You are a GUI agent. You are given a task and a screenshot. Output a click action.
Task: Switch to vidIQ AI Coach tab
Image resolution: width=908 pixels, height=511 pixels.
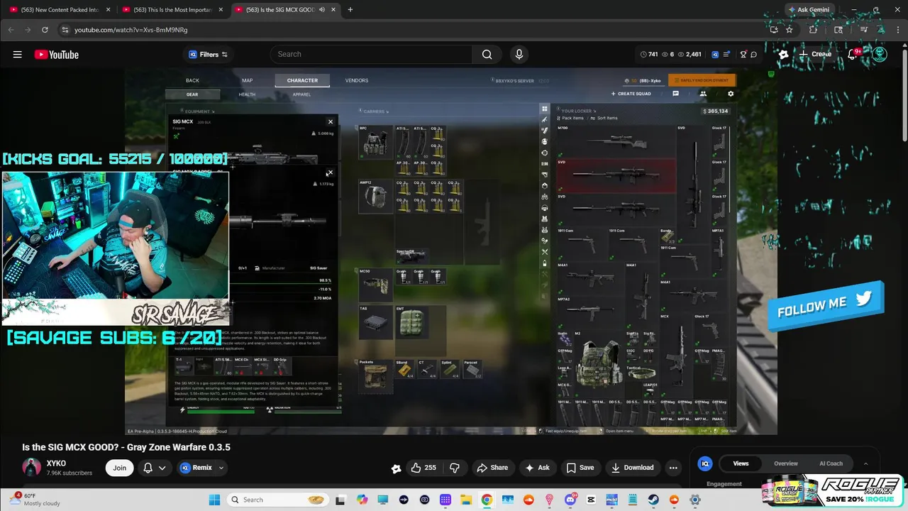pyautogui.click(x=831, y=463)
